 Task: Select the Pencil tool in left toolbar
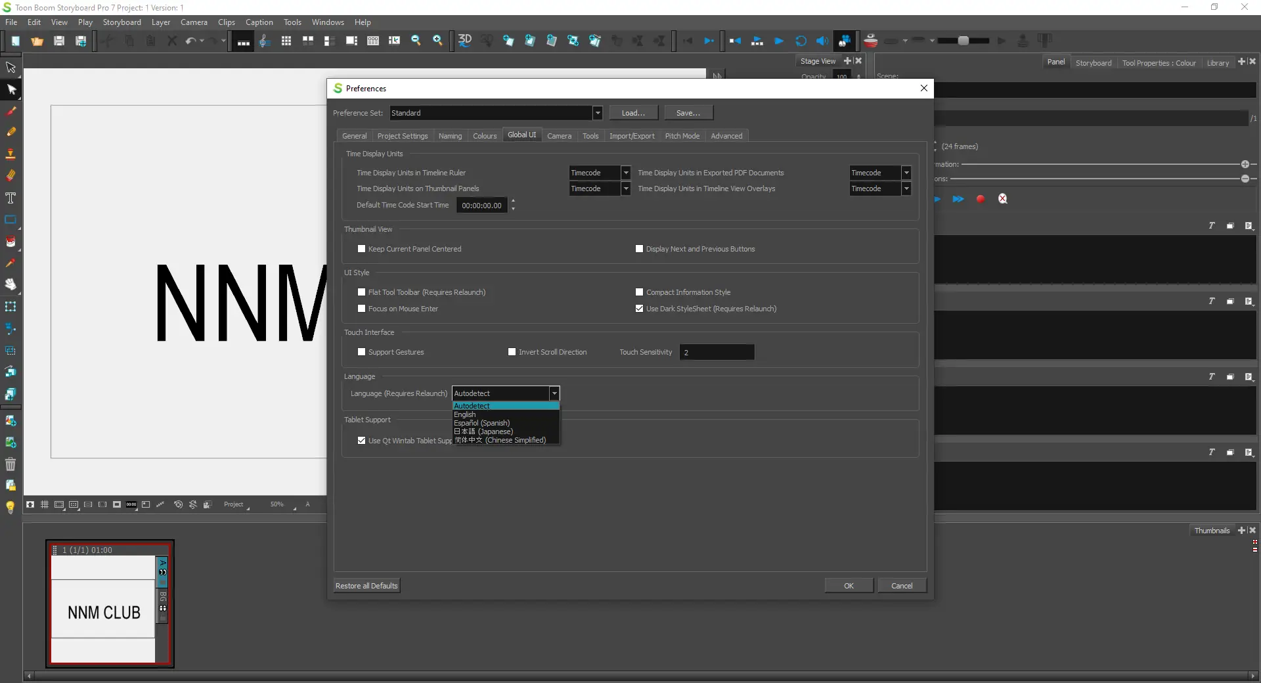pos(11,132)
